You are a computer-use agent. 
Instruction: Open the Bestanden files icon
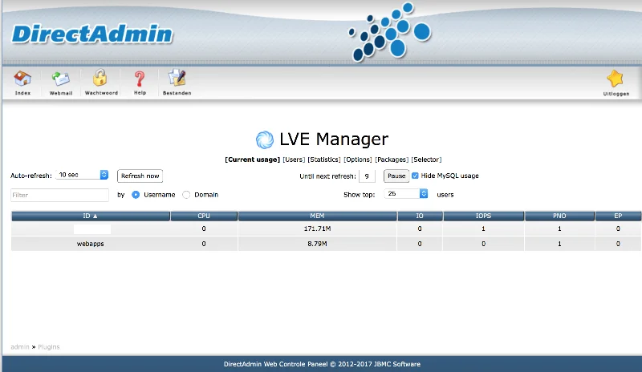[177, 78]
